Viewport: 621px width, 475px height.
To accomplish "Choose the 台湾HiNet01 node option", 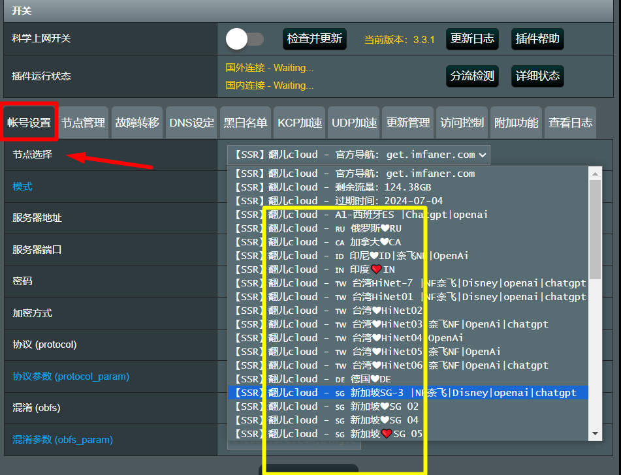I will 408,297.
